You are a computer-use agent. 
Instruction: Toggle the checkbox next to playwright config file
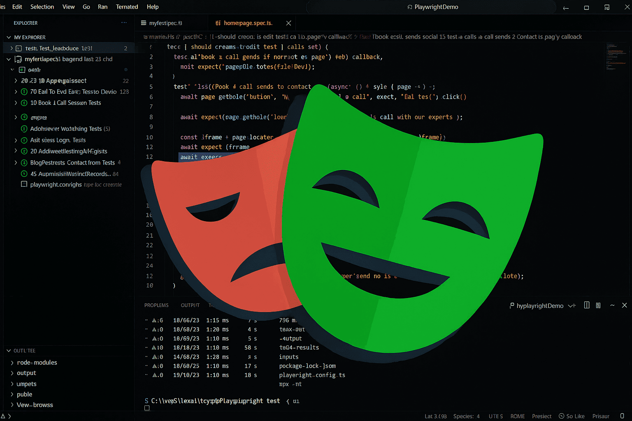pos(24,184)
